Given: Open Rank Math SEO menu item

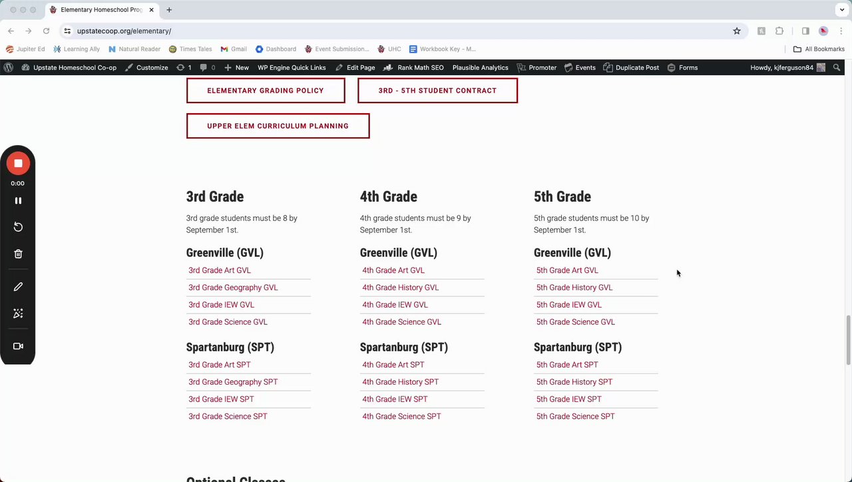Looking at the screenshot, I should tap(413, 67).
